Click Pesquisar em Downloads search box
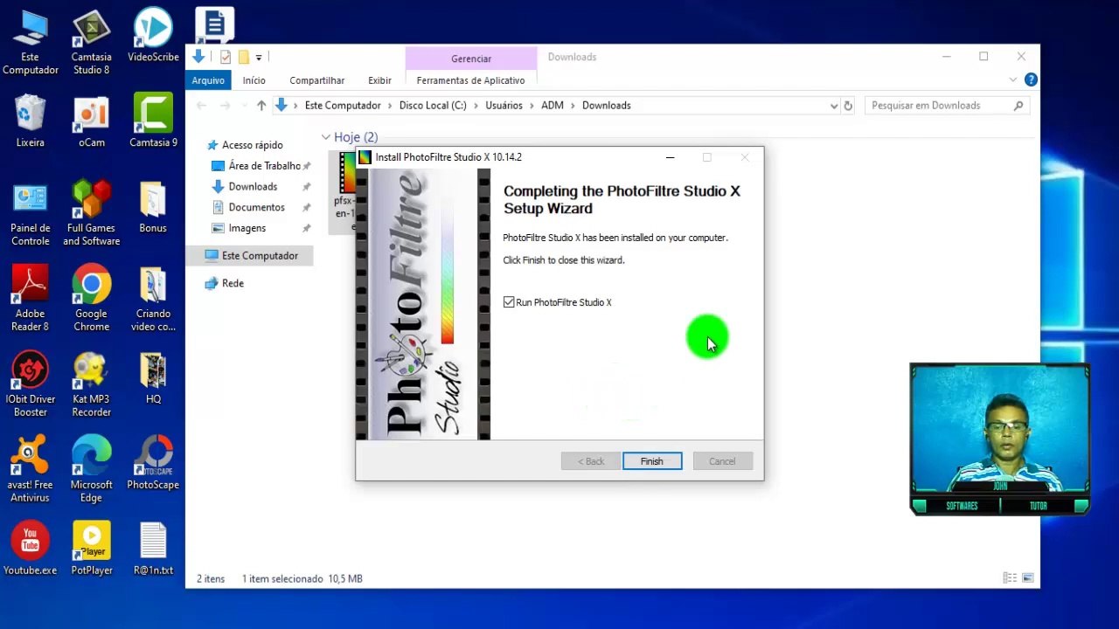The height and width of the screenshot is (629, 1119). coord(948,106)
